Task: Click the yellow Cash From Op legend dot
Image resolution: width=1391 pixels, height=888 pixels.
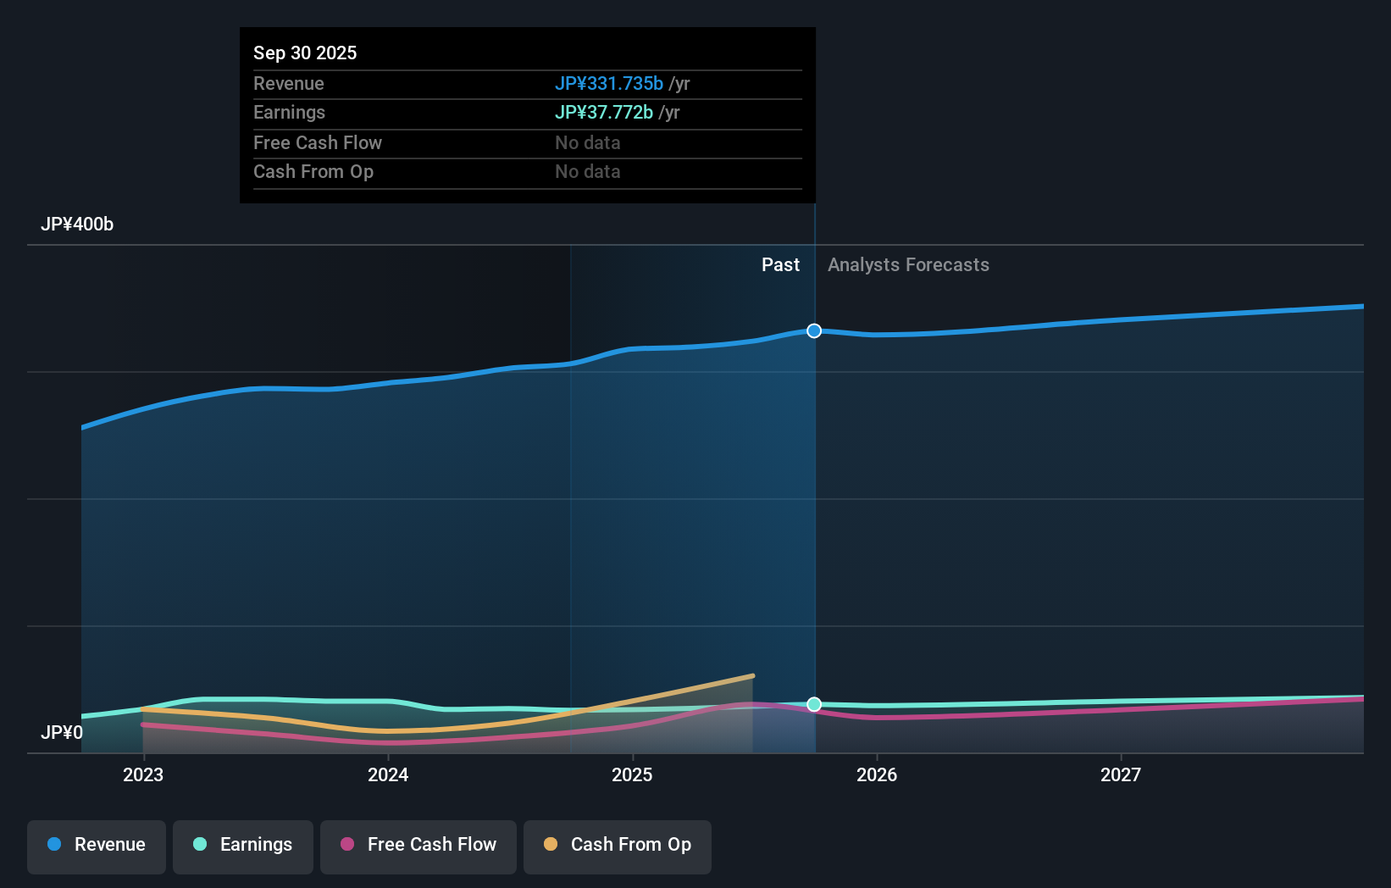Action: [551, 845]
